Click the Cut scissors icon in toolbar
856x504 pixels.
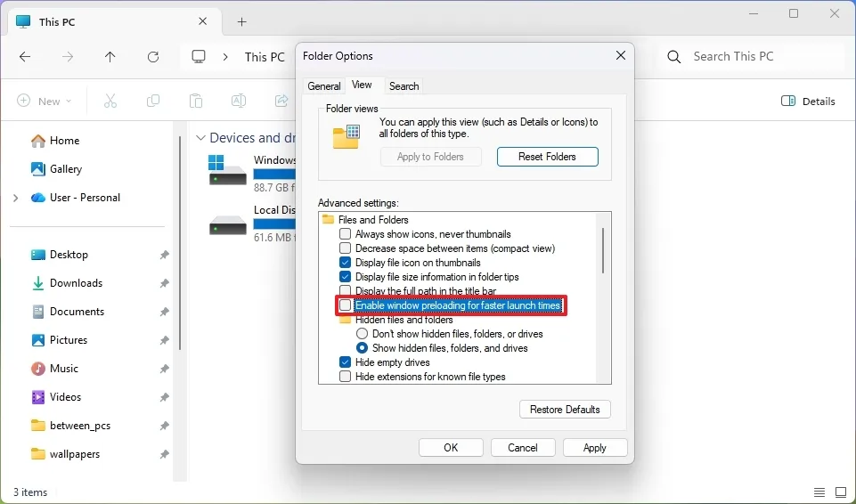point(110,101)
